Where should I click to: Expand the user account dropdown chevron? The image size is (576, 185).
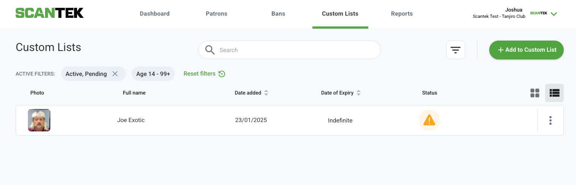coord(554,14)
